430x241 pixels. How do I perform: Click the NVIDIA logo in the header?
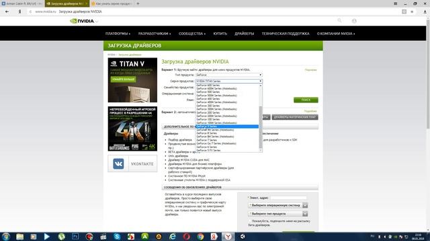click(x=82, y=21)
